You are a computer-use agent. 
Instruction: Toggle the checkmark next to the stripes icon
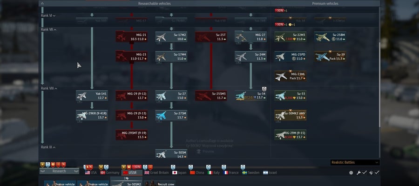[x=377, y=173]
